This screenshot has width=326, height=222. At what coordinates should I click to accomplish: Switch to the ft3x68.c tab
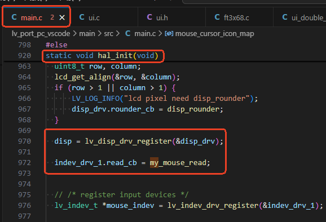(x=236, y=17)
